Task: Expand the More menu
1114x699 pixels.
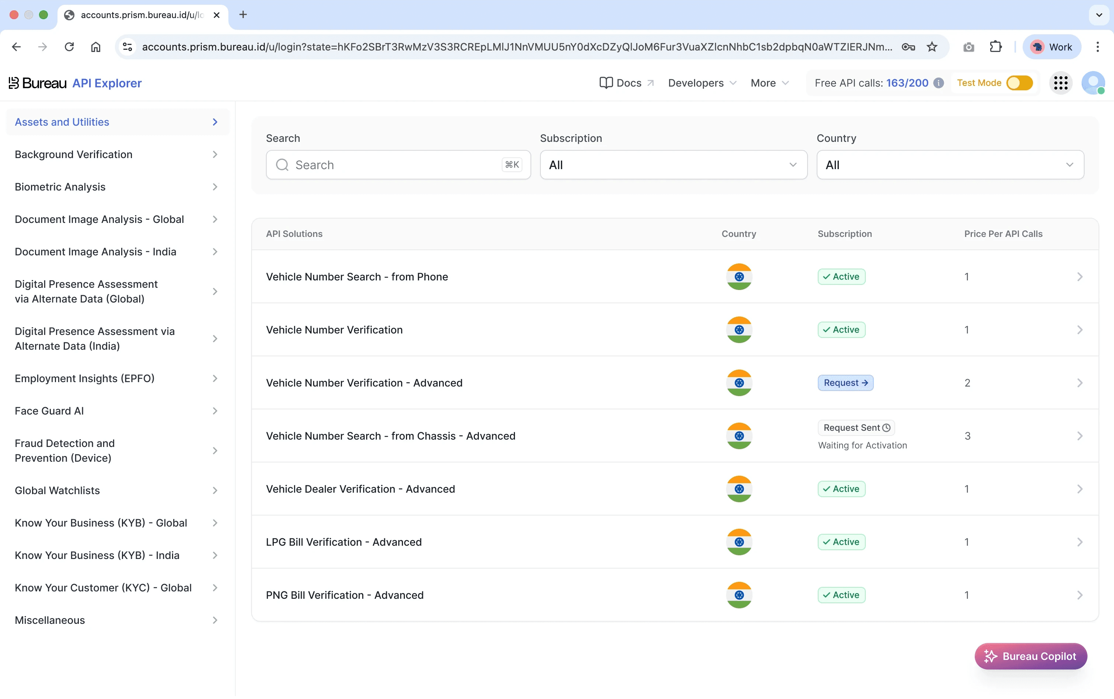Action: tap(769, 83)
